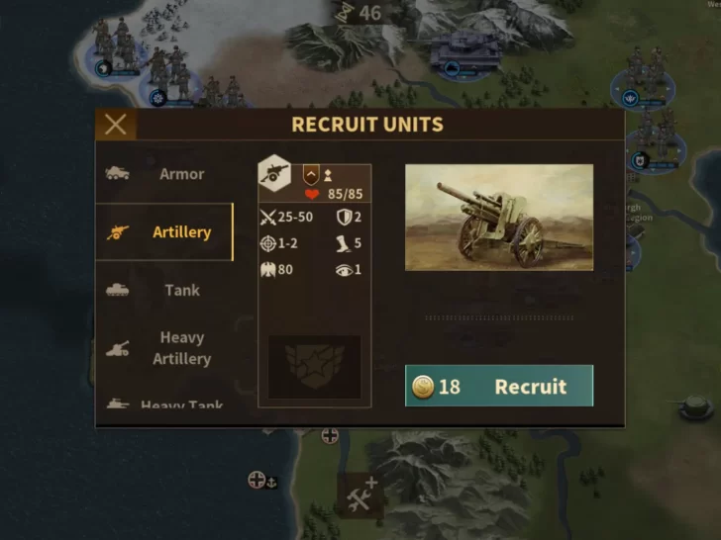The image size is (721, 540).
Task: Click the eye vision range icon
Action: tap(344, 270)
